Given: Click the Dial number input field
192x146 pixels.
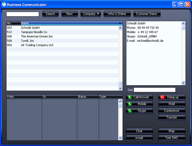Looking at the screenshot, I should pos(154,90).
